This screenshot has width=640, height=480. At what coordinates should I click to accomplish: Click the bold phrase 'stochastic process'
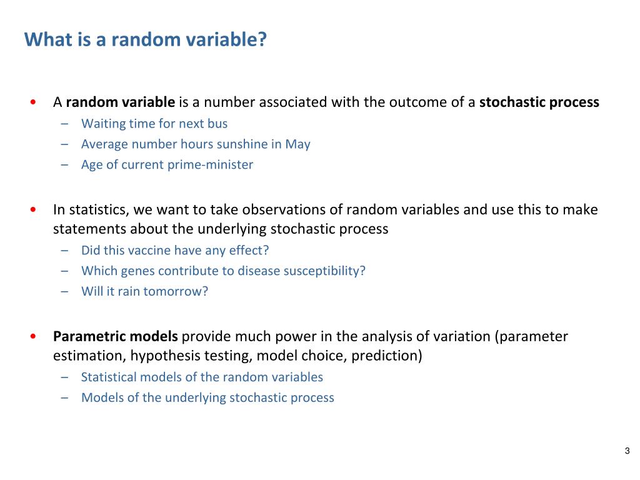click(x=539, y=102)
